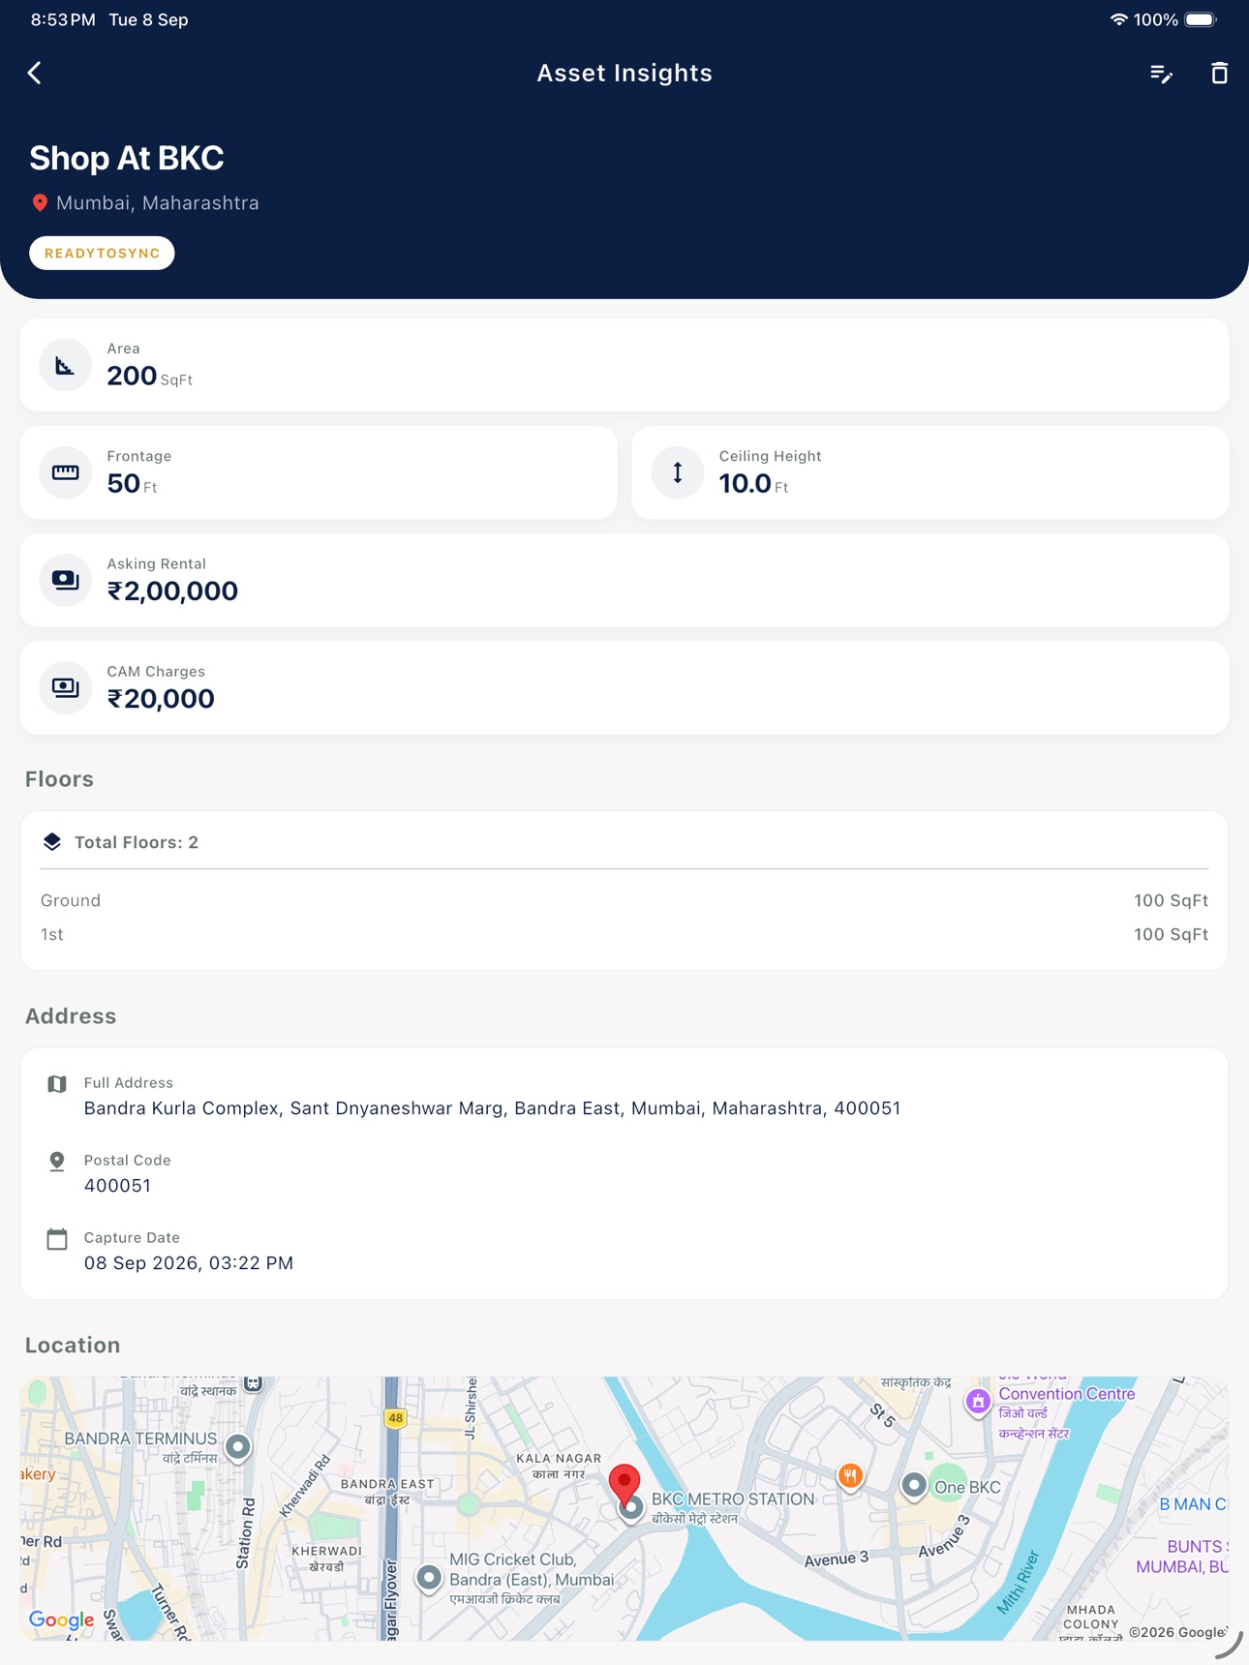Open the edit asset icon
1249x1665 pixels.
point(1161,74)
